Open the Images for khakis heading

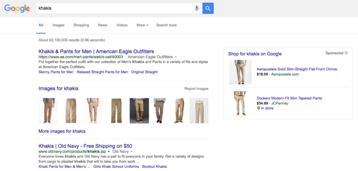[x=59, y=88]
